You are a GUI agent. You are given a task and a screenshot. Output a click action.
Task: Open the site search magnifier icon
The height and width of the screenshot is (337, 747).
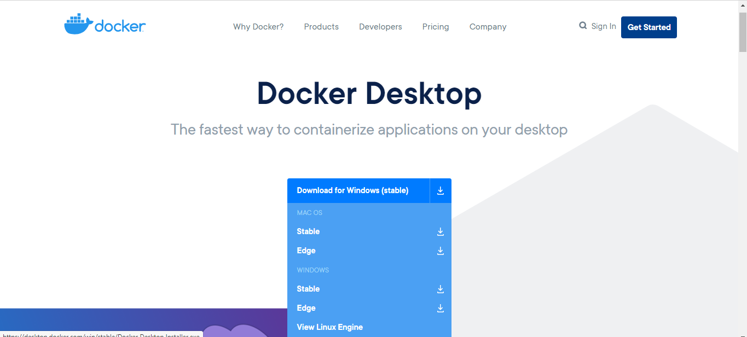click(x=583, y=25)
